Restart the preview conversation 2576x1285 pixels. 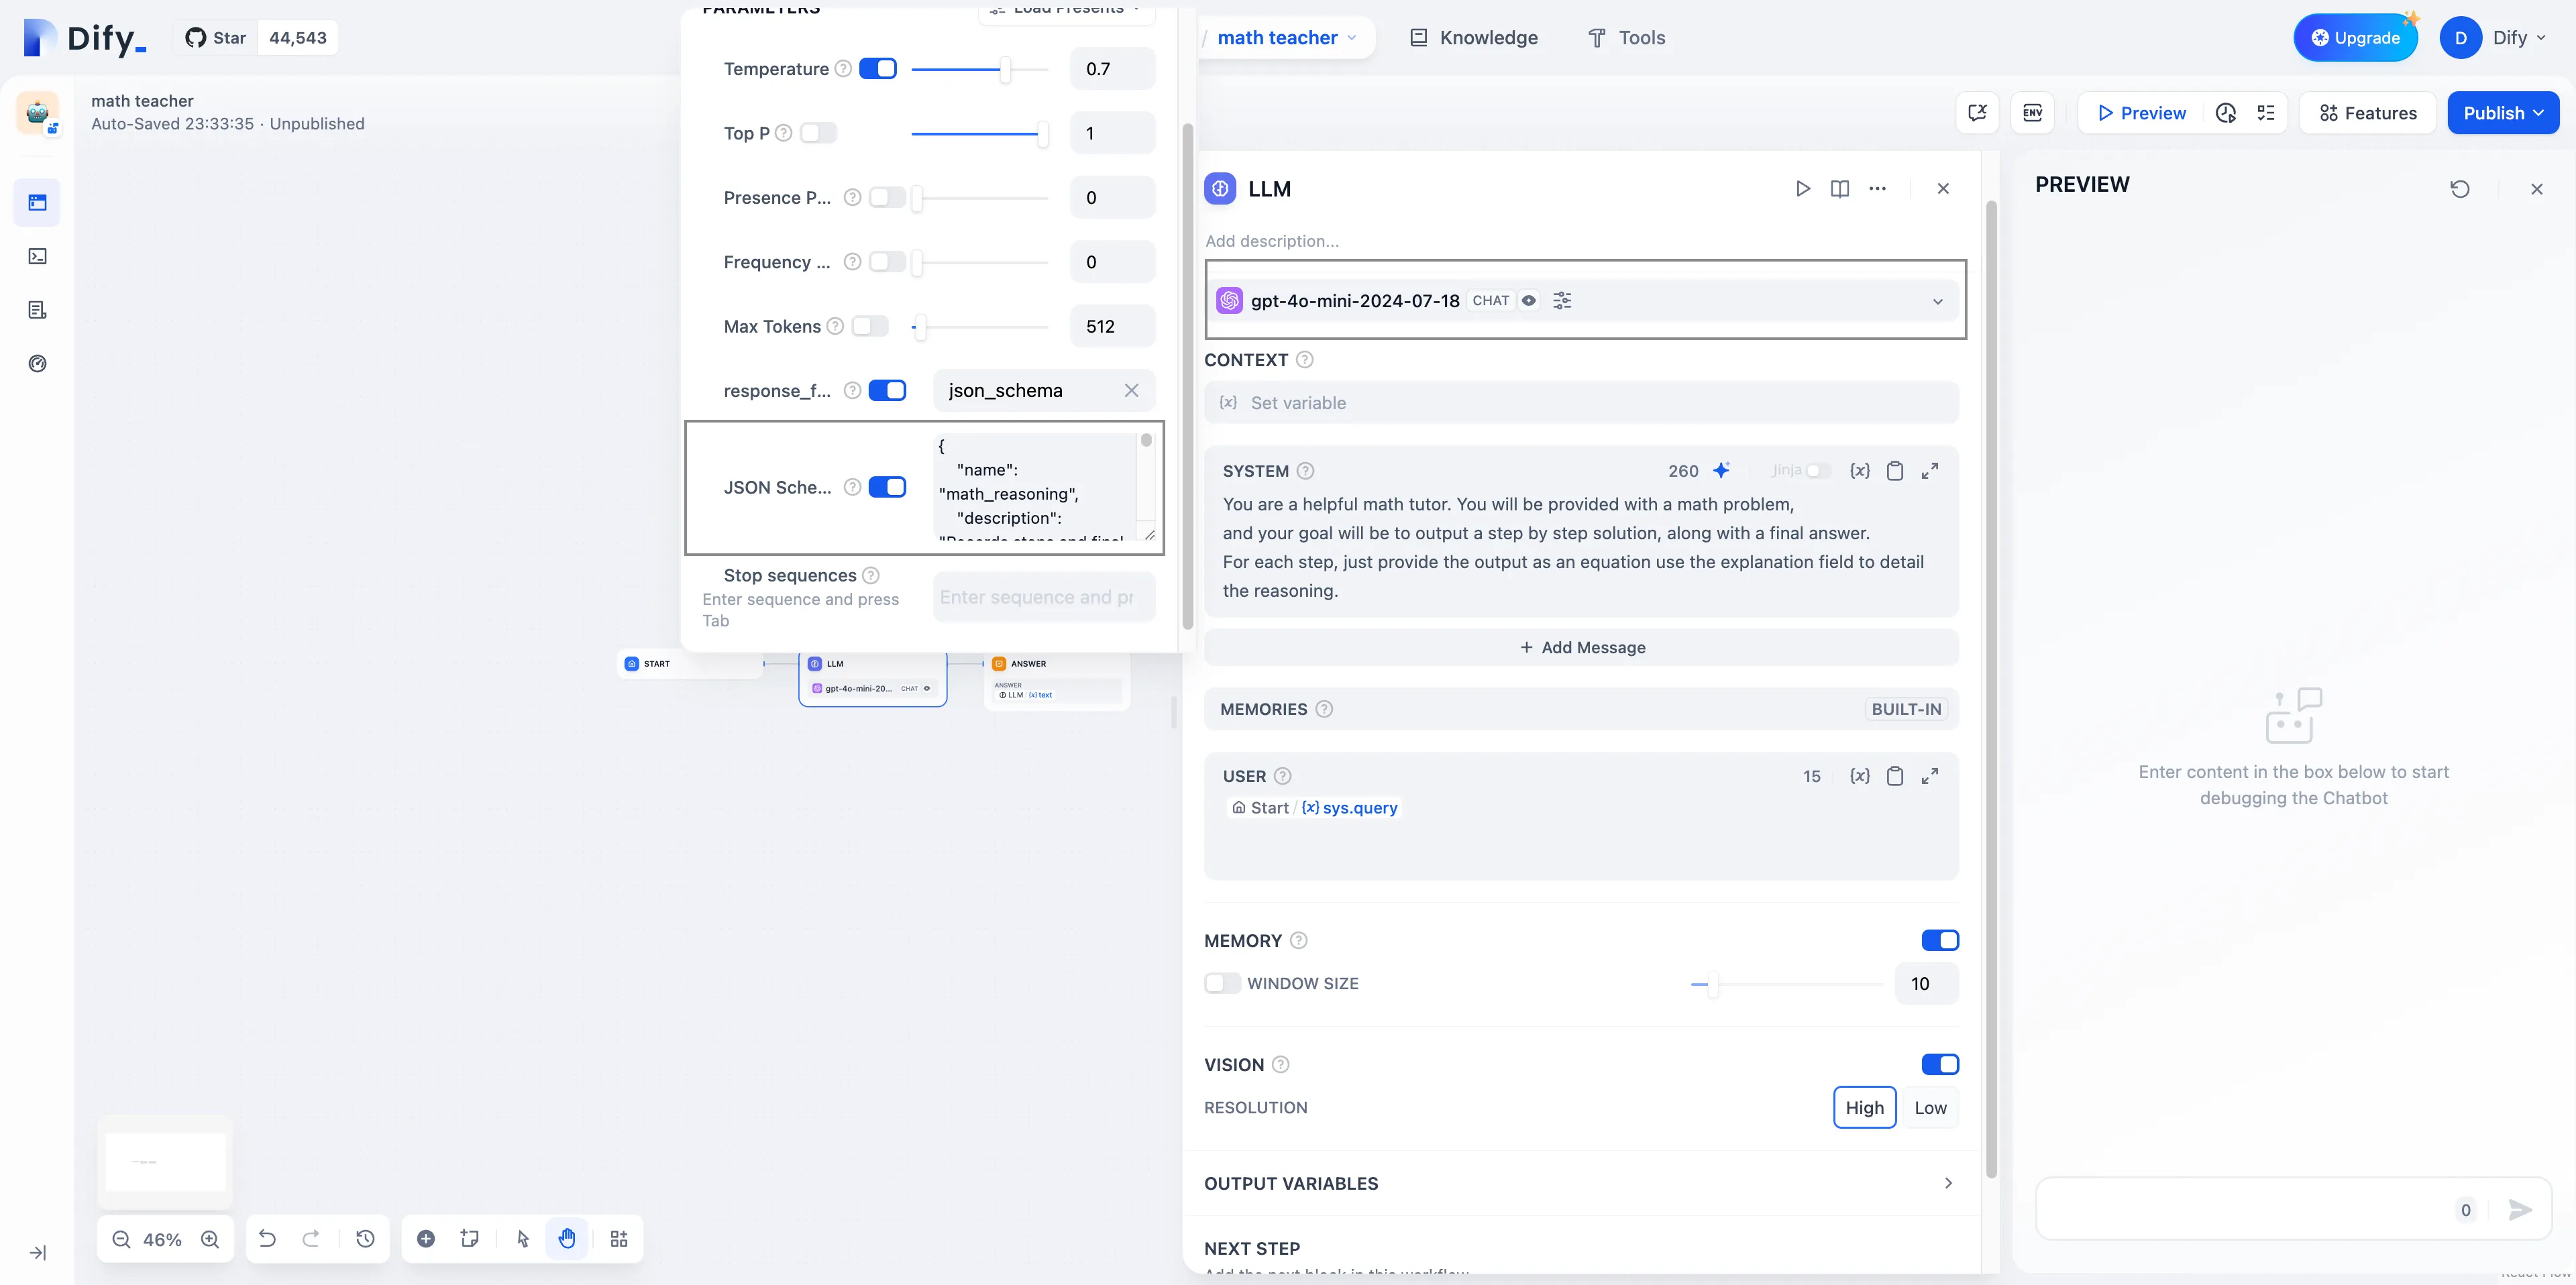click(x=2460, y=189)
